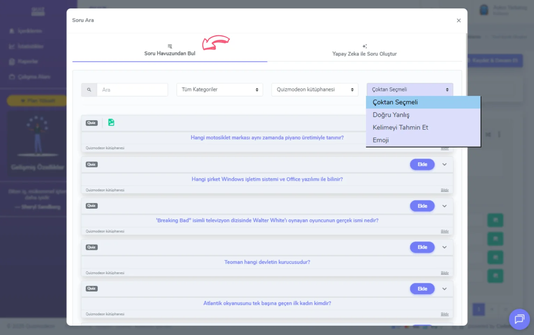Open the Quizmodeon kütüphanesi dropdown
Image resolution: width=534 pixels, height=335 pixels.
point(315,90)
